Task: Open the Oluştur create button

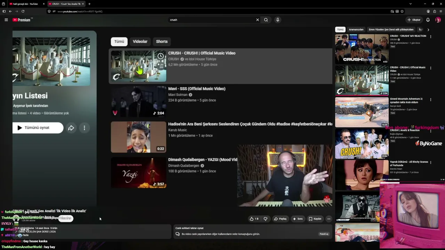Action: pyautogui.click(x=414, y=20)
